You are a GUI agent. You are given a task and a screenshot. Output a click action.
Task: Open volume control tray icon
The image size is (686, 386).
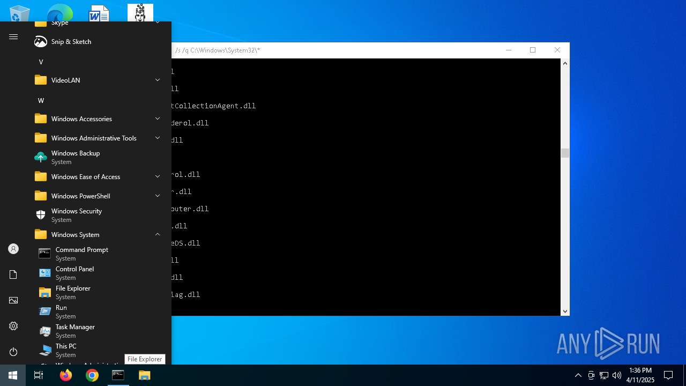tap(617, 375)
